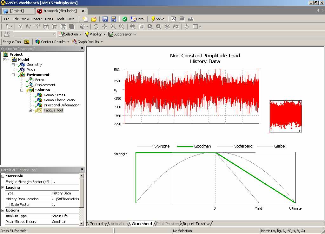The image size is (325, 234).
Task: Click the Solve button
Action: click(158, 19)
